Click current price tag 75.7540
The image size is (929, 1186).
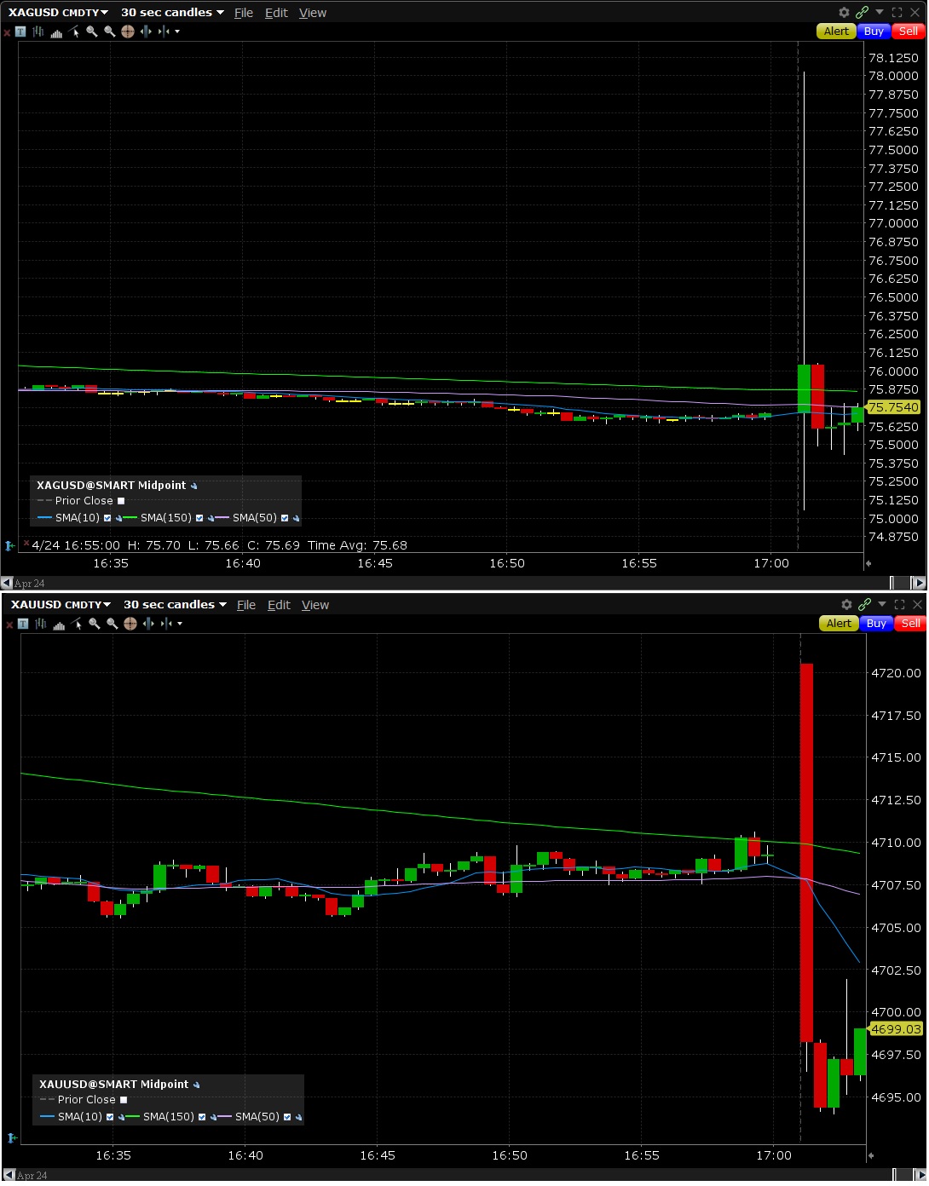pyautogui.click(x=893, y=407)
